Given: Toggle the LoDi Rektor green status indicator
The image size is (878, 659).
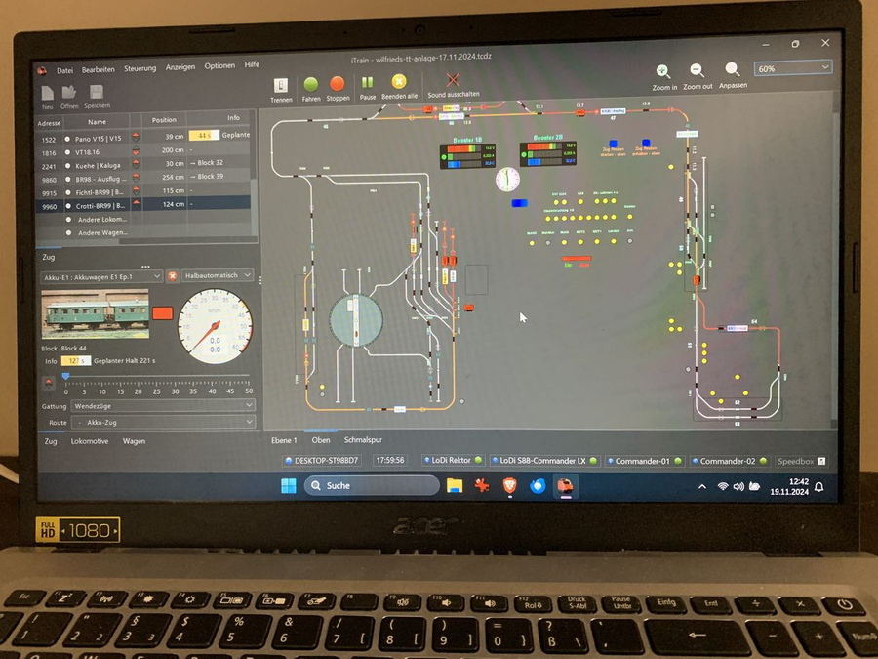Looking at the screenshot, I should [478, 461].
